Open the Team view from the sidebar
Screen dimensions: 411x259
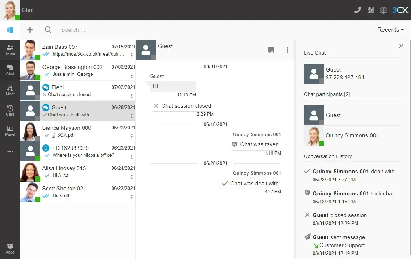click(x=10, y=50)
